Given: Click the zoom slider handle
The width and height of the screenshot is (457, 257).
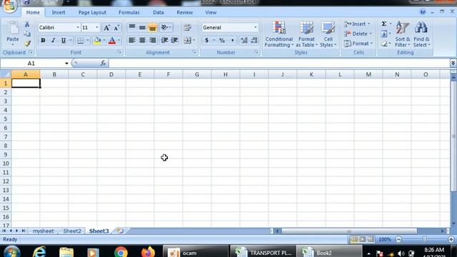Looking at the screenshot, I should [x=424, y=239].
